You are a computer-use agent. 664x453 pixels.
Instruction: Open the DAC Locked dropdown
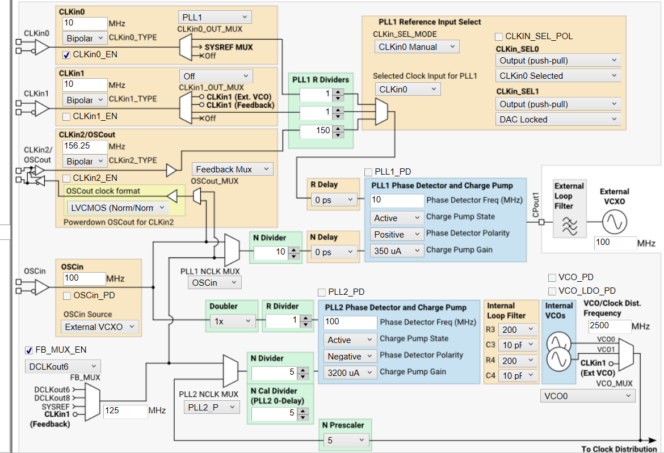[558, 119]
